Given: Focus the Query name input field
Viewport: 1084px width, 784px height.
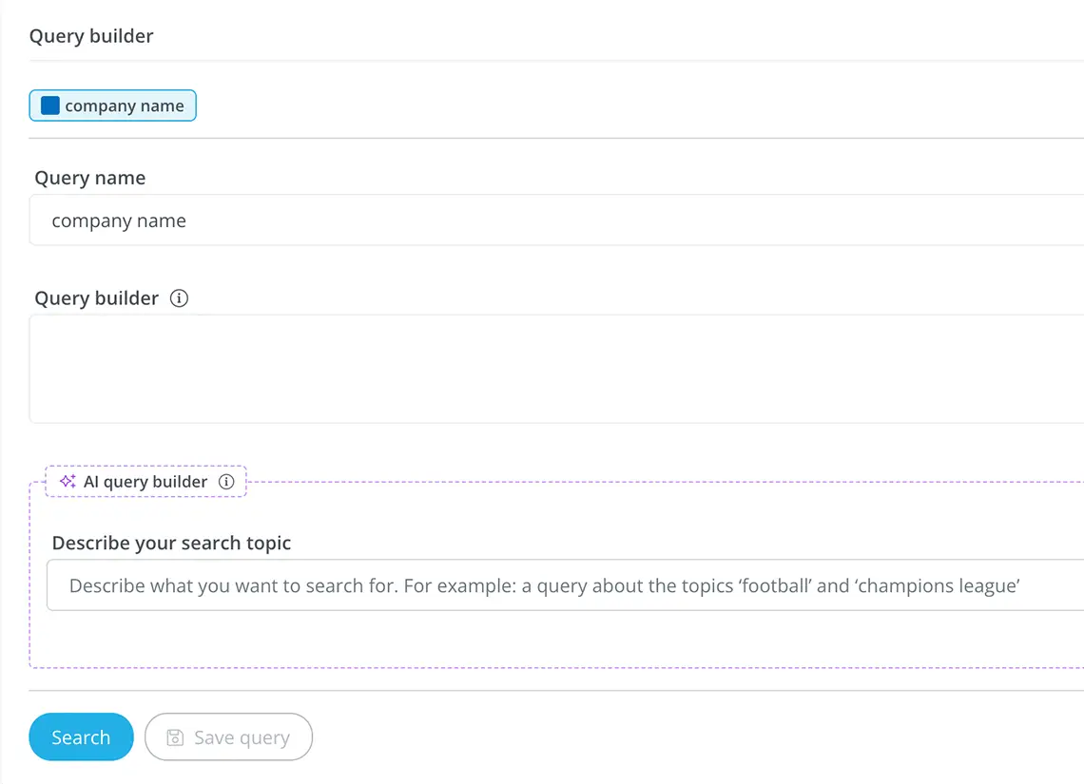Looking at the screenshot, I should [556, 220].
